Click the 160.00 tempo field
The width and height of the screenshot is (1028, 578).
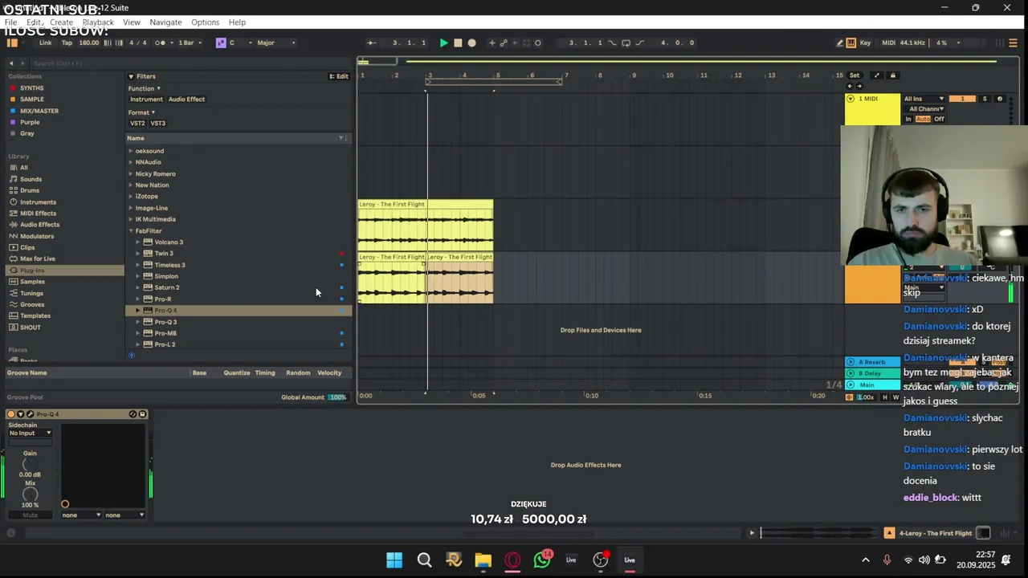click(89, 43)
